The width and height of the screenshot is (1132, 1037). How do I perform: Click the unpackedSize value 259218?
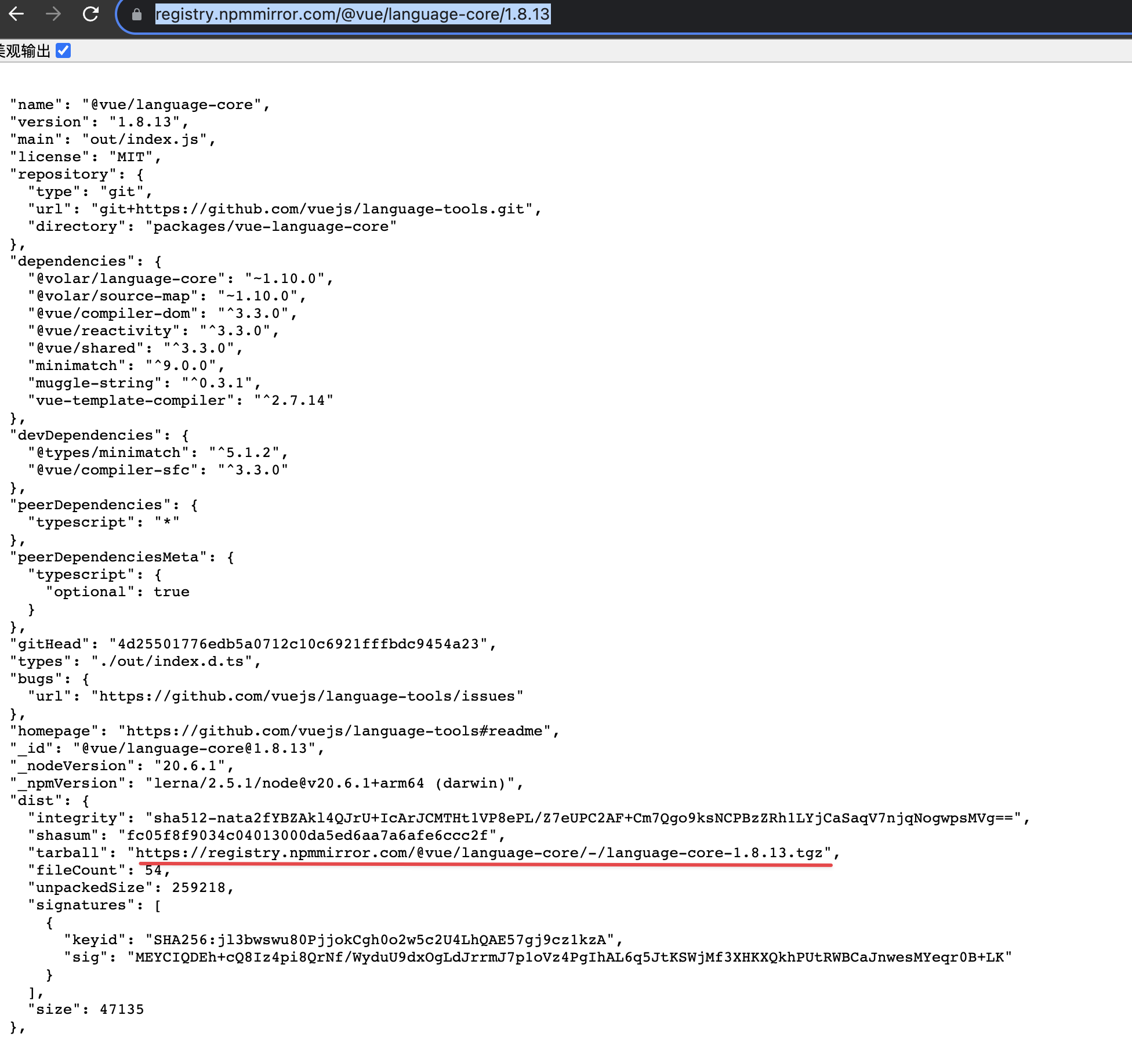point(199,888)
